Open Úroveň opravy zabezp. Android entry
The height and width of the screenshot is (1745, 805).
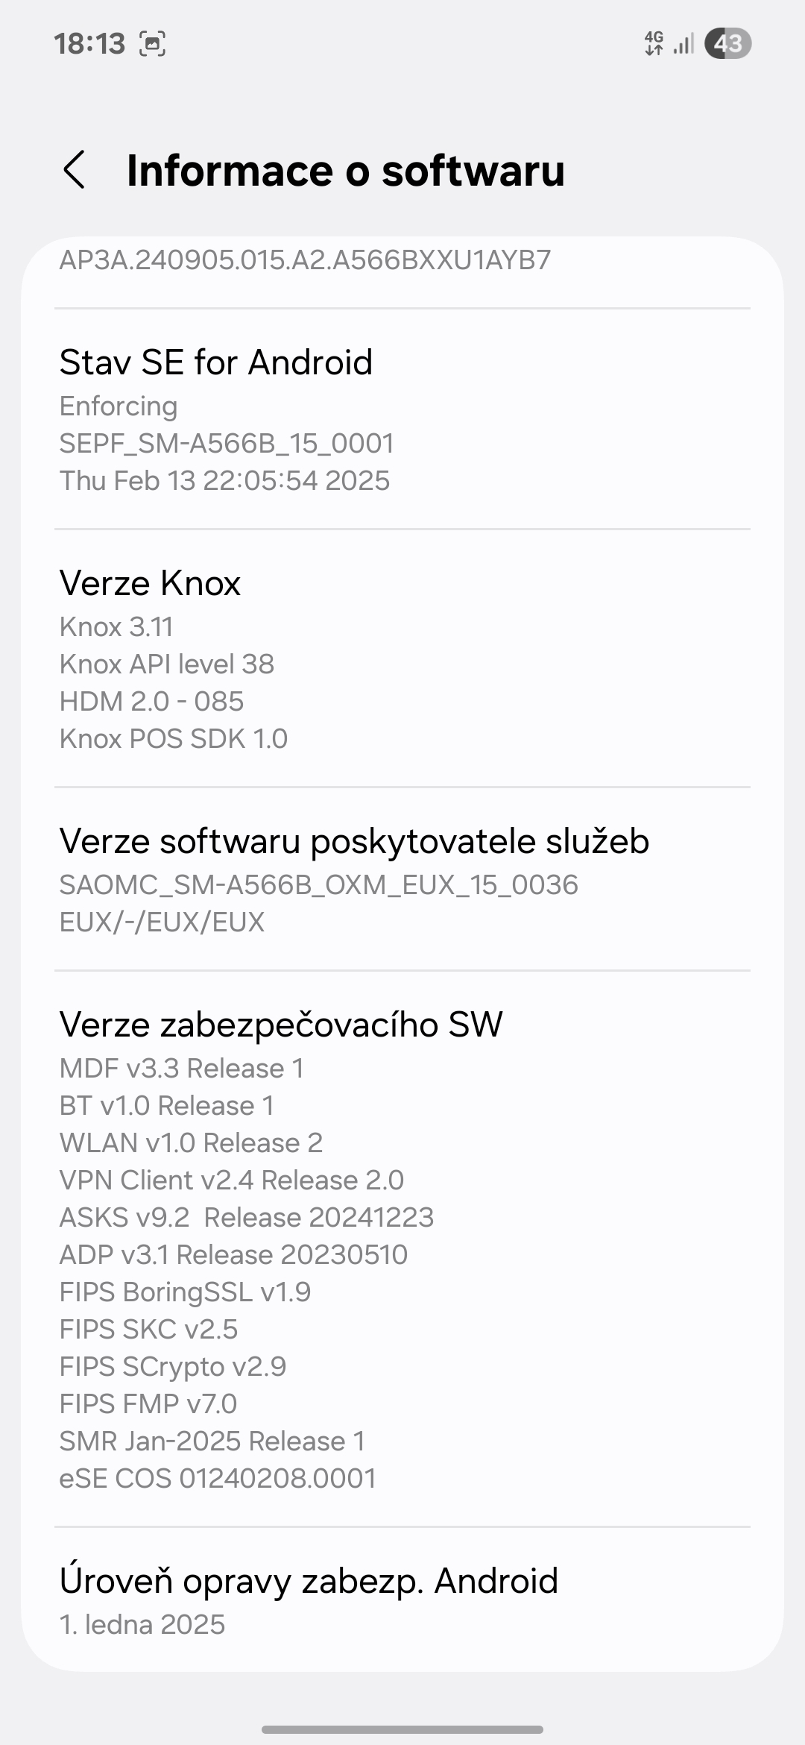pos(309,1581)
